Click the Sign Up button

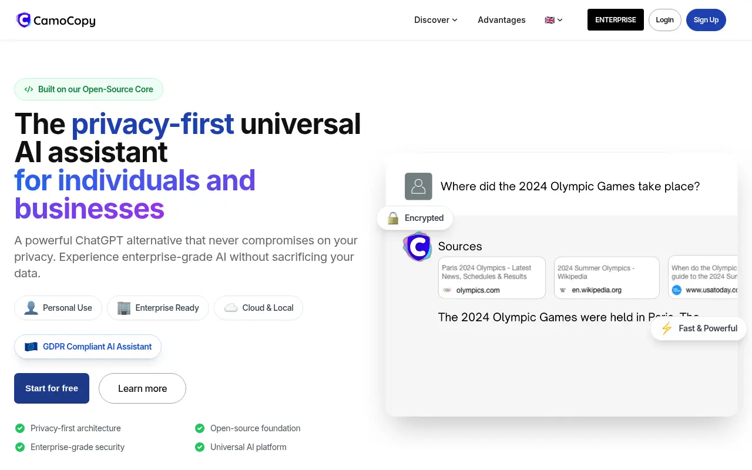pos(706,20)
